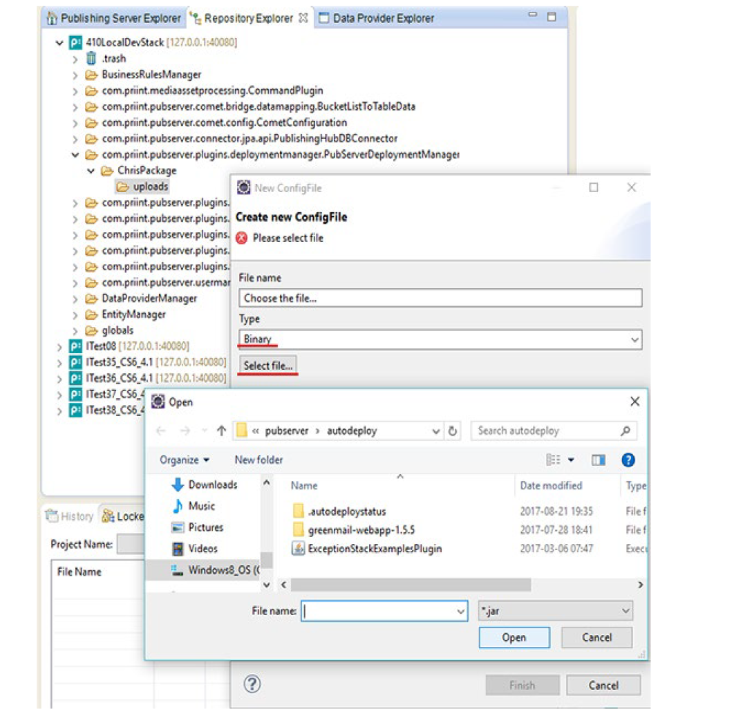The width and height of the screenshot is (734, 725).
Task: Select the Music library in sidebar
Action: click(x=201, y=507)
